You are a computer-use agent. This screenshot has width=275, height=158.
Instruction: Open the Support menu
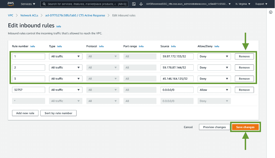click(261, 4)
